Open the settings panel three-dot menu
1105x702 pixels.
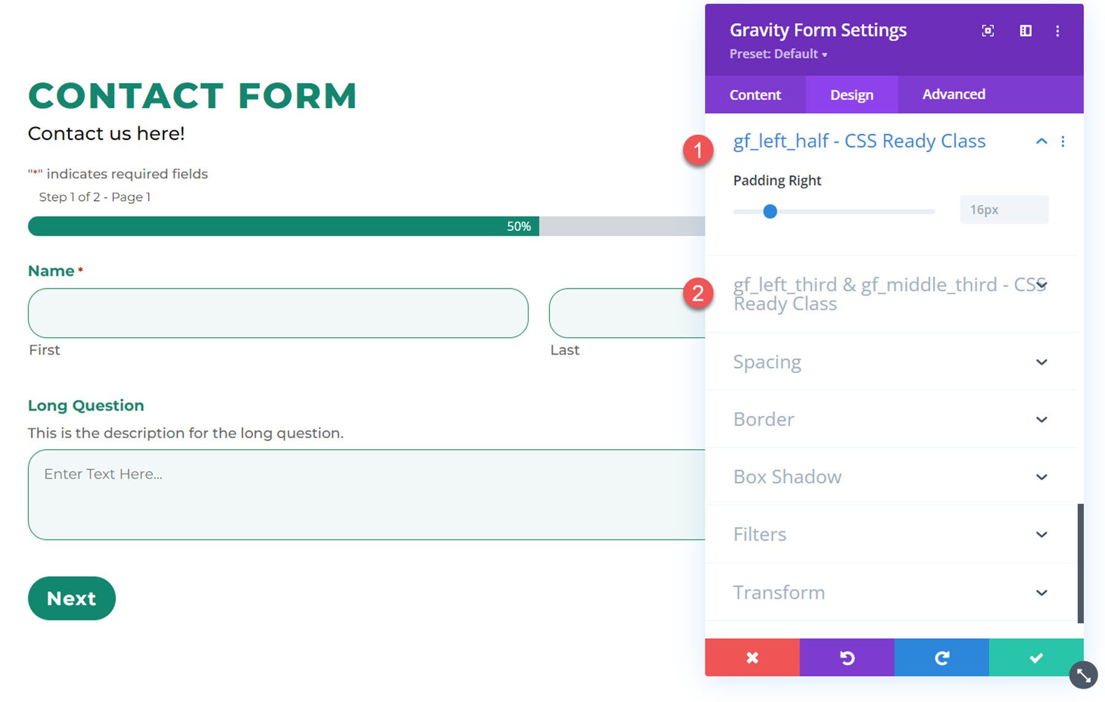click(x=1057, y=31)
